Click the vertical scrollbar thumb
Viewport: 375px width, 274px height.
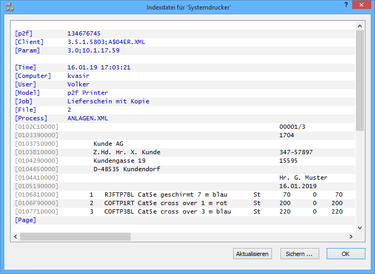tap(360, 79)
